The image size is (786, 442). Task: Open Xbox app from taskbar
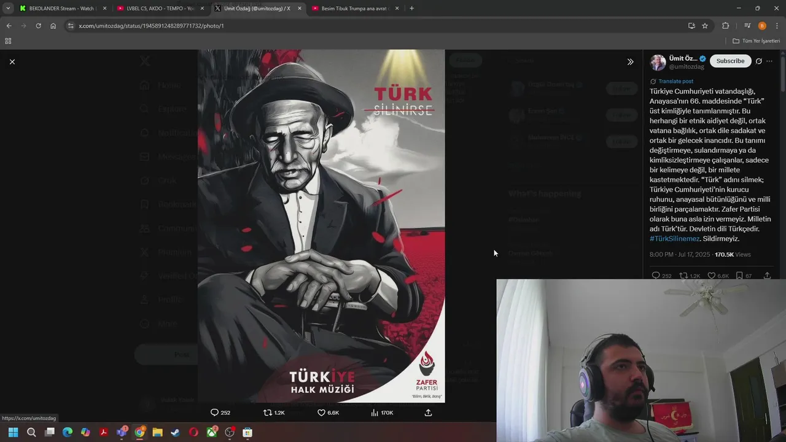pyautogui.click(x=212, y=432)
